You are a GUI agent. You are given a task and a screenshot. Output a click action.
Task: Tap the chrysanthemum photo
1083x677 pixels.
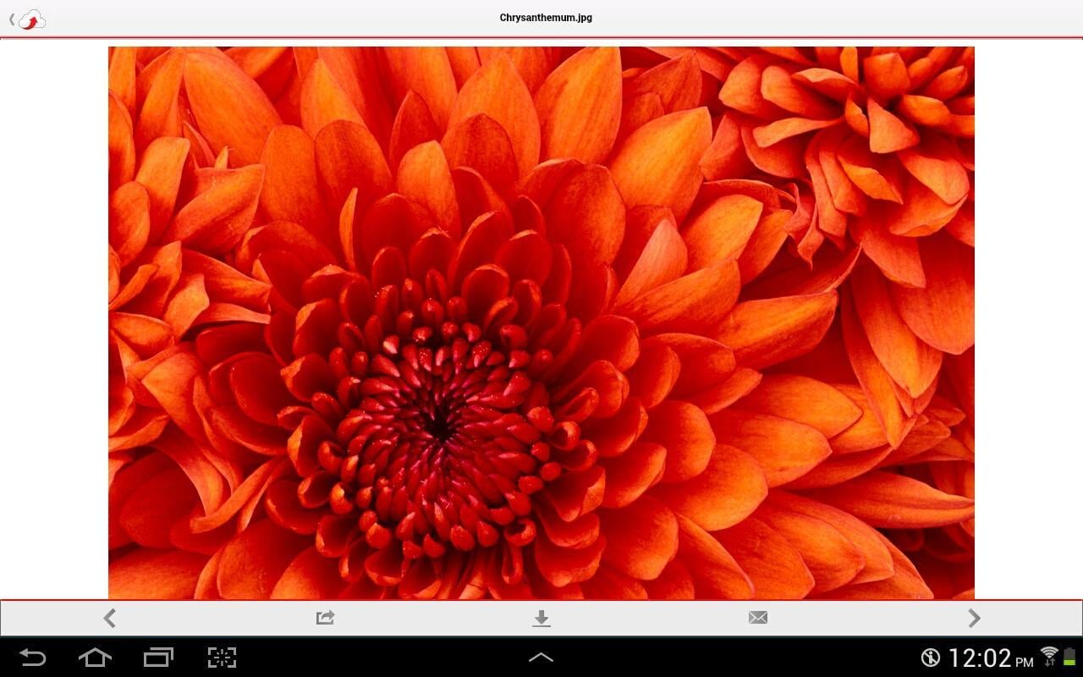[x=541, y=322]
